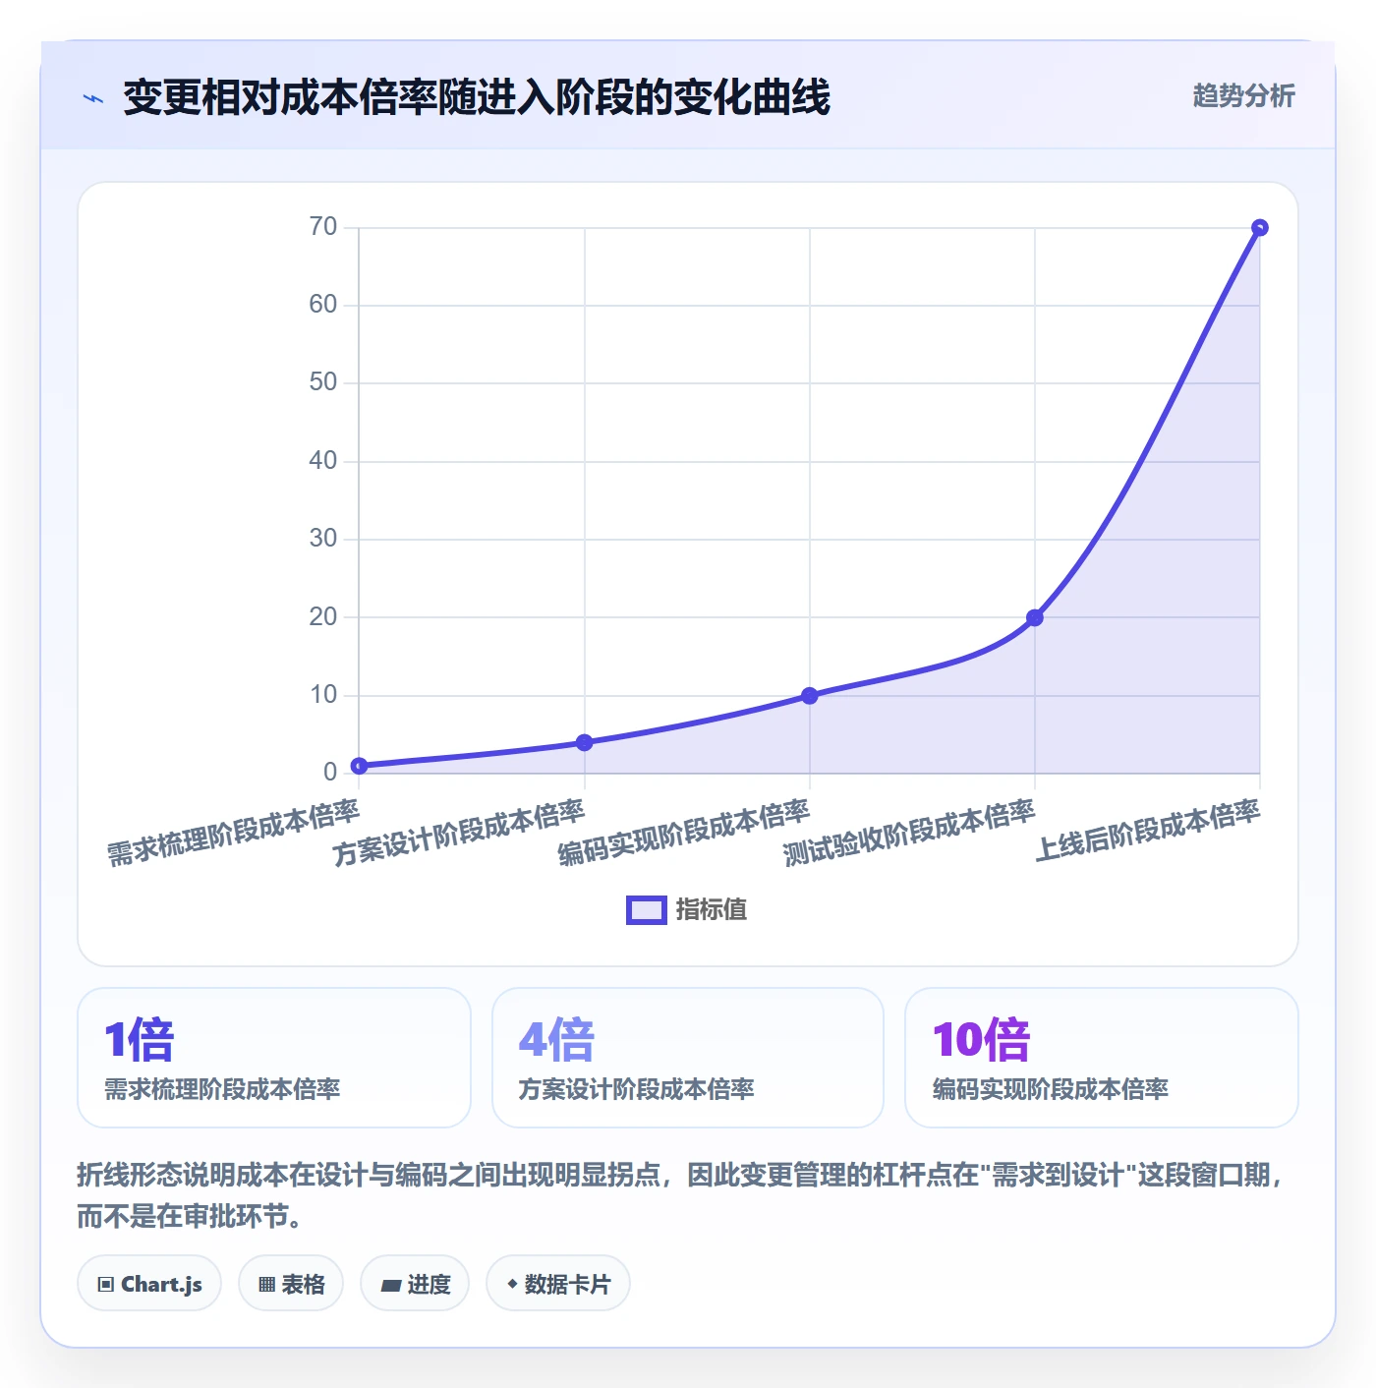Click the diamond icon in the 数据卡片 tag
This screenshot has width=1376, height=1388.
[512, 1284]
